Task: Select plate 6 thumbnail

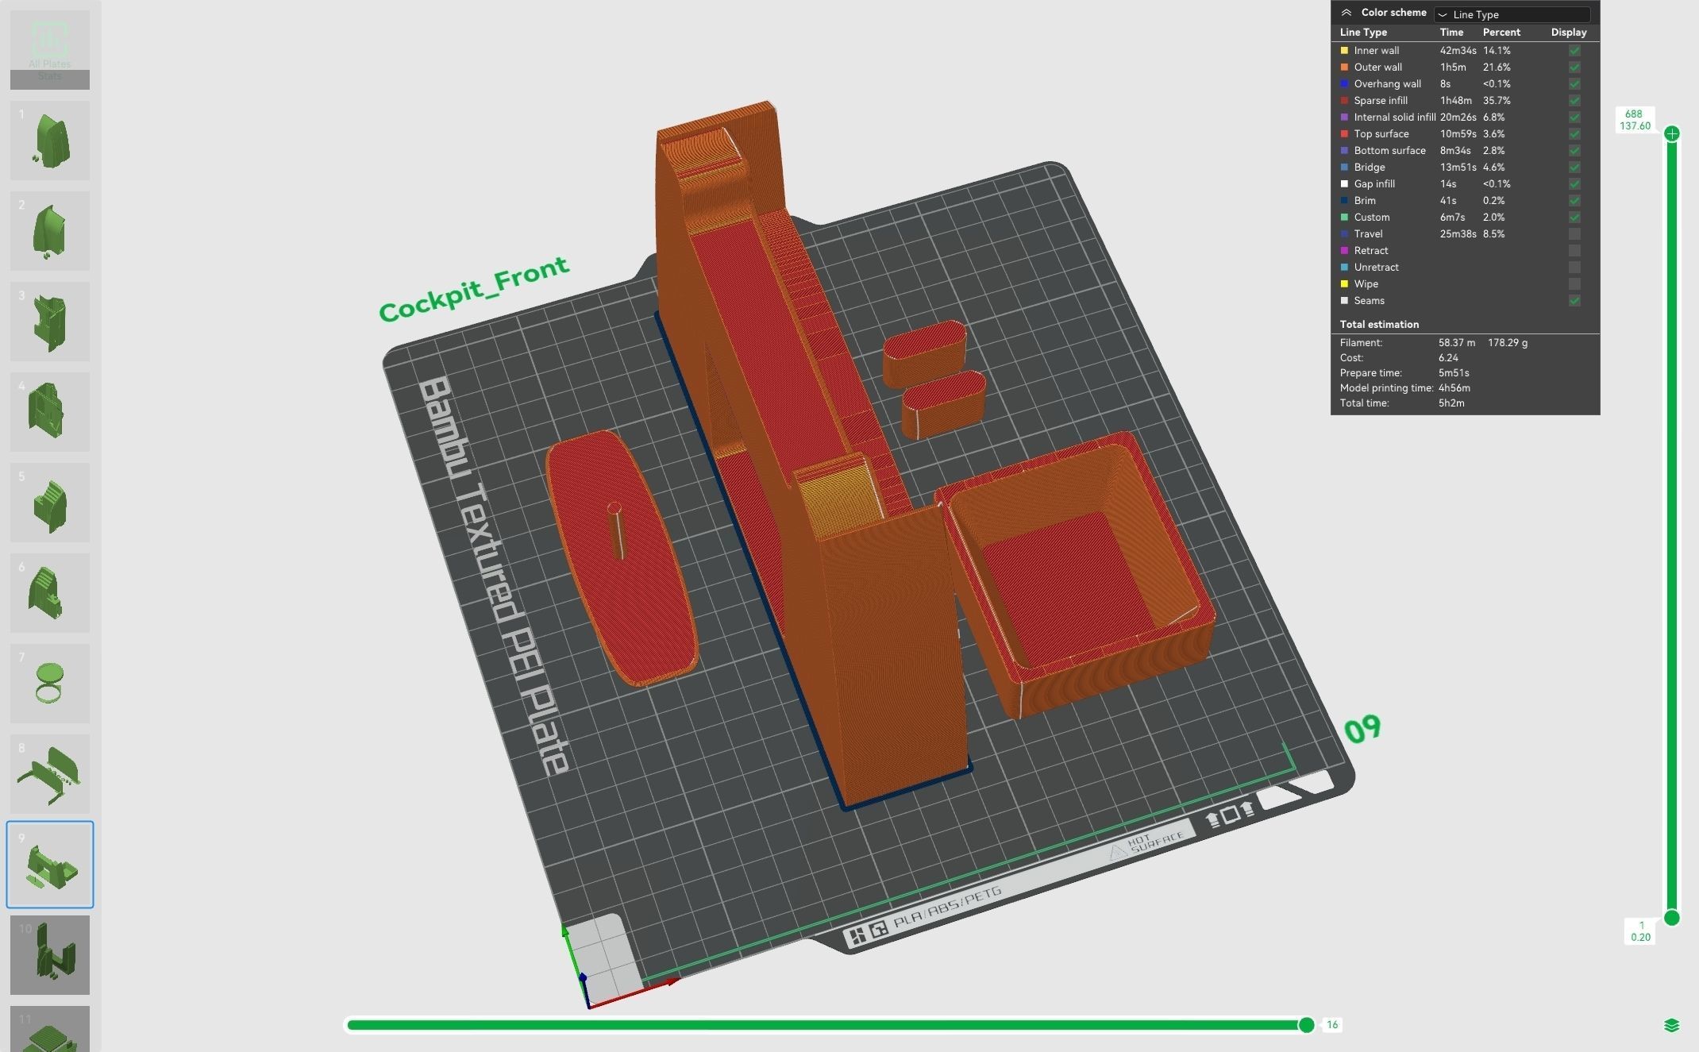Action: tap(50, 593)
